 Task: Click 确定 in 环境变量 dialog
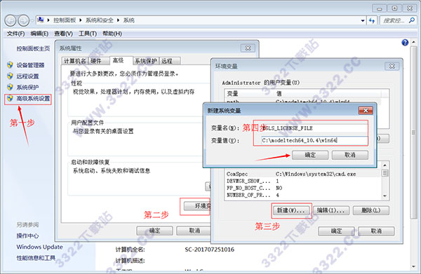[x=336, y=231]
